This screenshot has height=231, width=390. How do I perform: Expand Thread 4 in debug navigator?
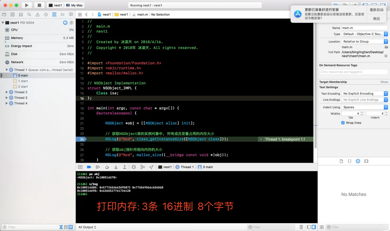[x=7, y=103]
